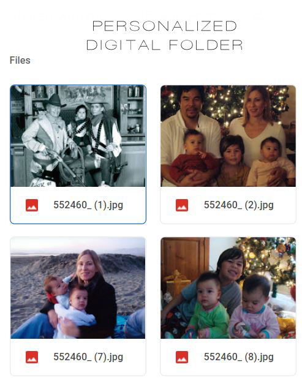Select the beach photo of woman with babies
The height and width of the screenshot is (378, 302).
tap(78, 288)
